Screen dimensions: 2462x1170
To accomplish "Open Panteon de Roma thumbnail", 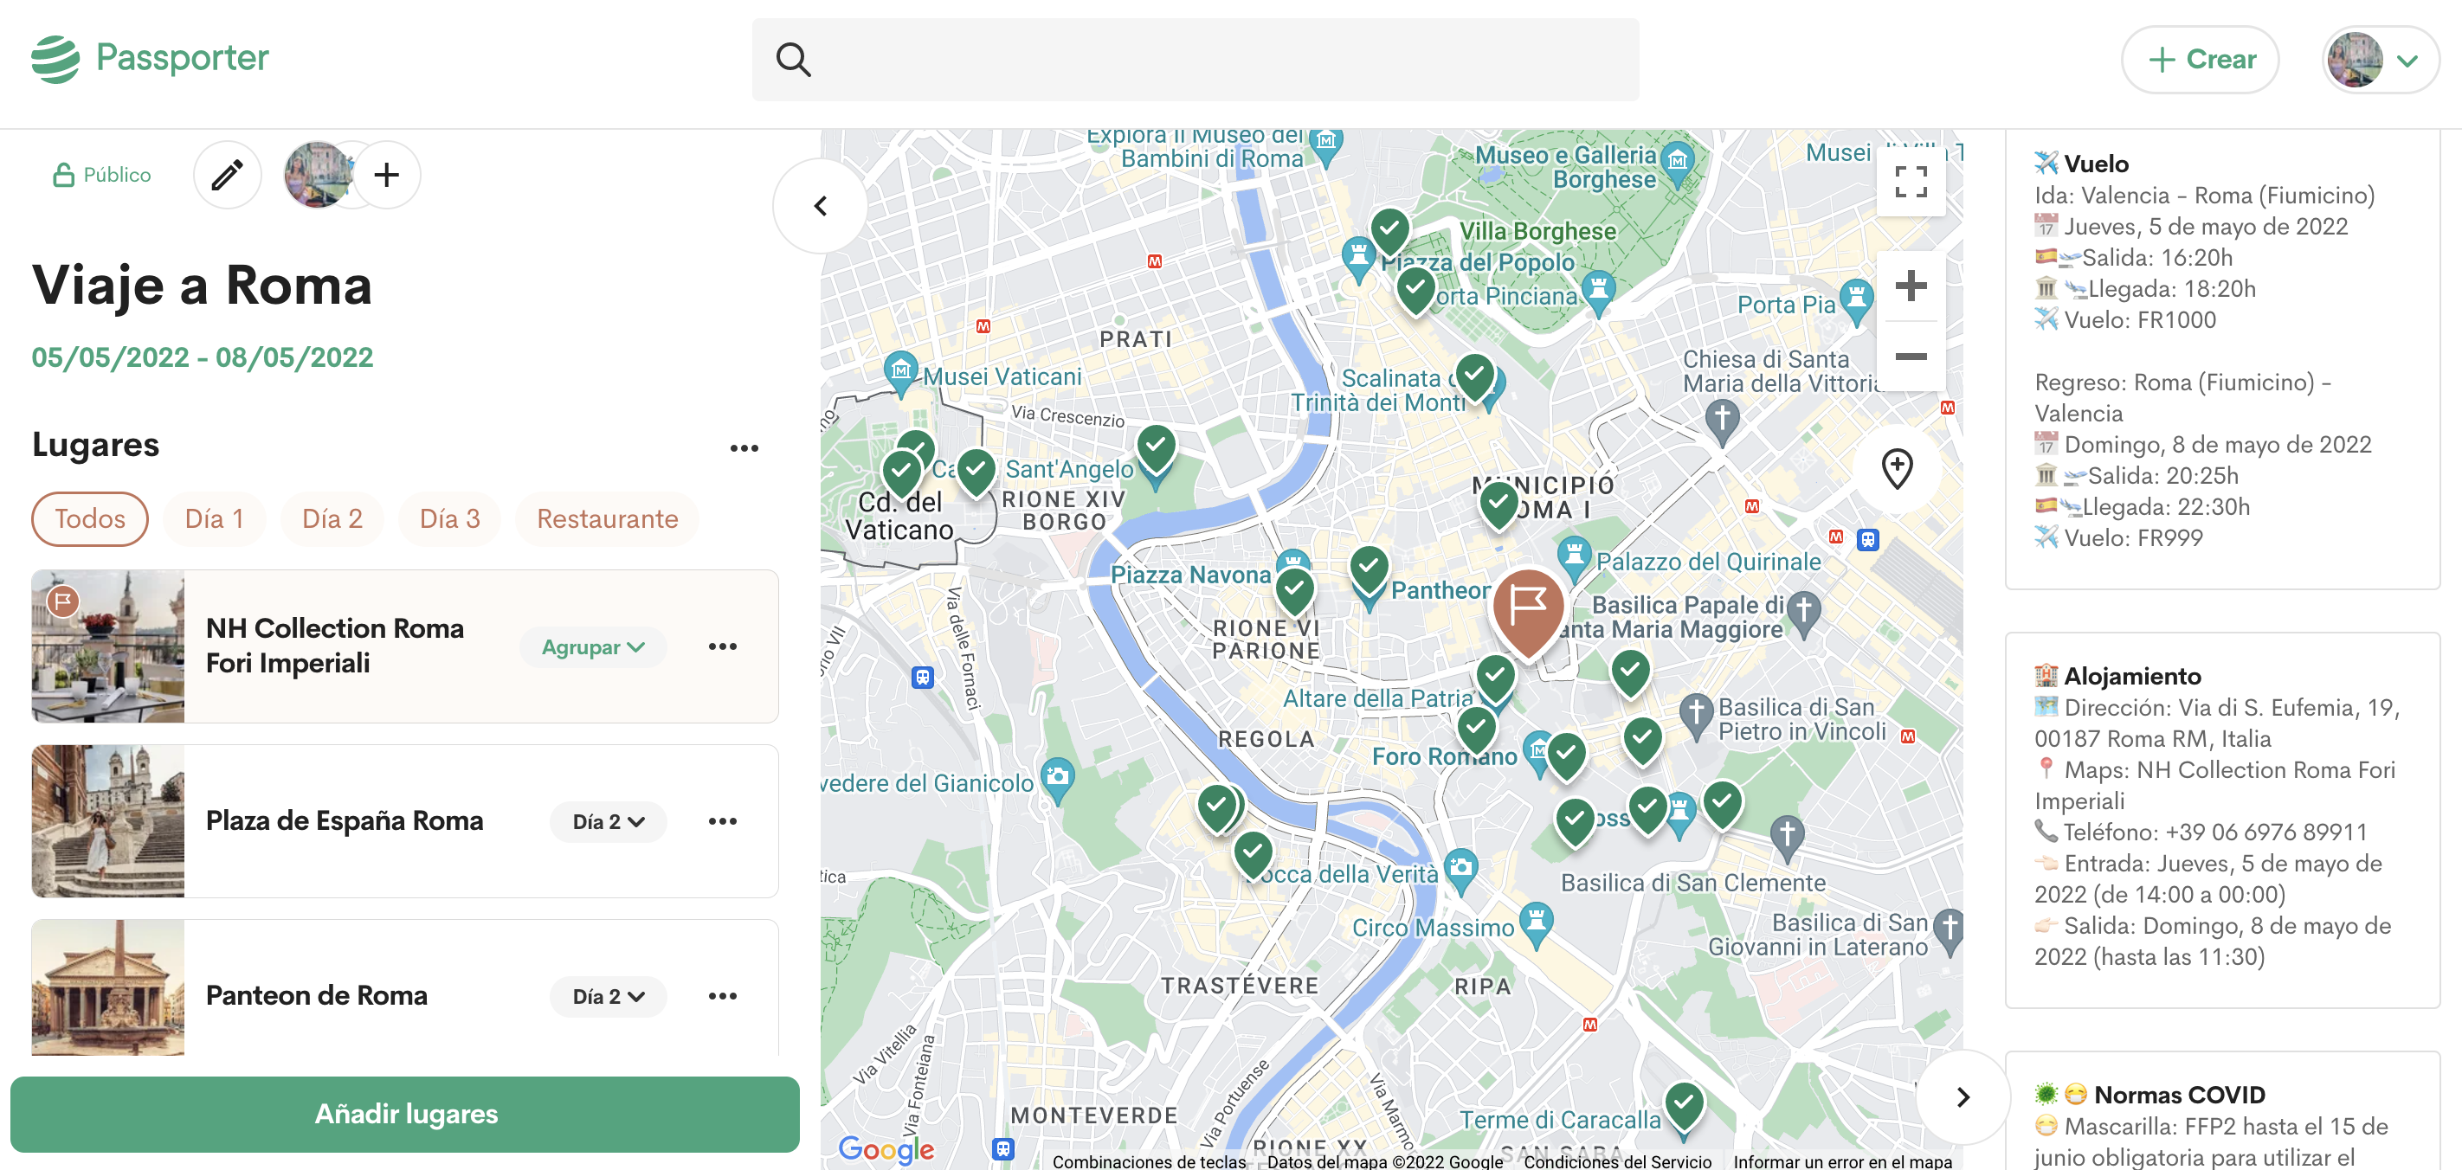I will [108, 987].
